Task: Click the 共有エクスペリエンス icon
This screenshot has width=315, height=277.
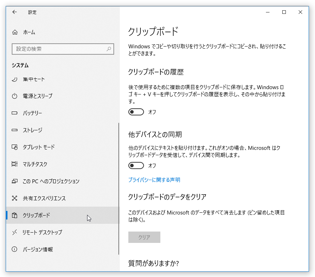Action: 15,198
